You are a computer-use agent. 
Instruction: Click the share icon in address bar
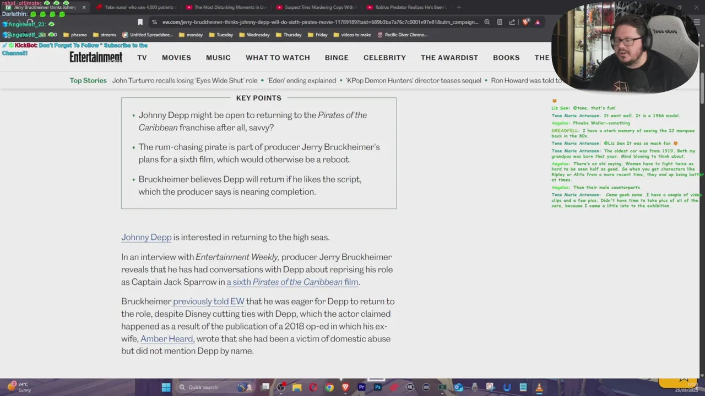tap(512, 22)
